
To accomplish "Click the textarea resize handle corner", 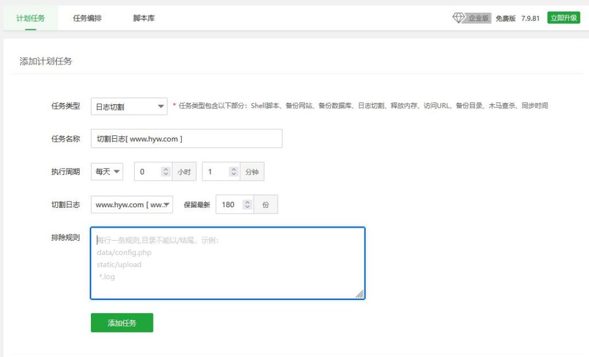I will click(x=360, y=294).
